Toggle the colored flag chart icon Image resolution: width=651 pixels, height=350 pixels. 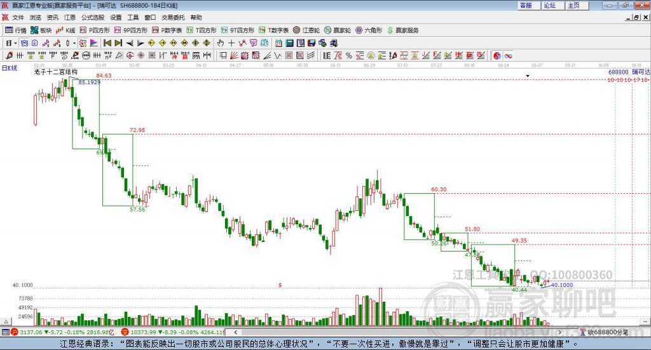[94, 43]
